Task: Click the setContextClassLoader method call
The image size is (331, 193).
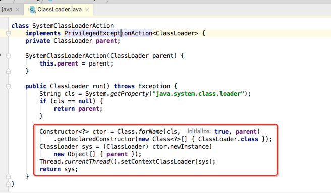Action: coord(157,162)
